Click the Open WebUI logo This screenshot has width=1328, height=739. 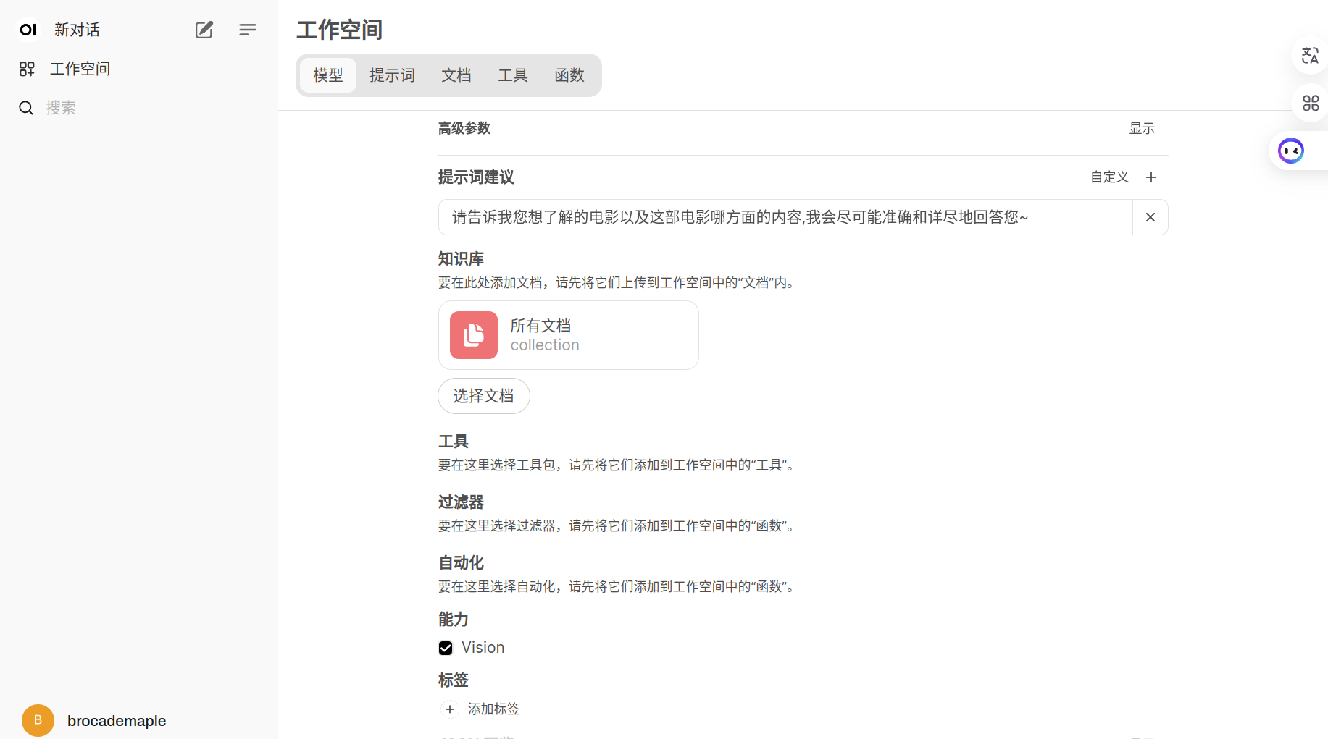pyautogui.click(x=28, y=30)
